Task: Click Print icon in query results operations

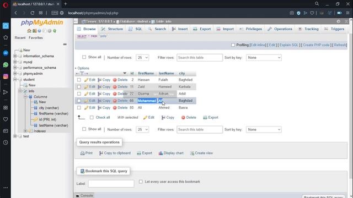Action: tap(82, 153)
